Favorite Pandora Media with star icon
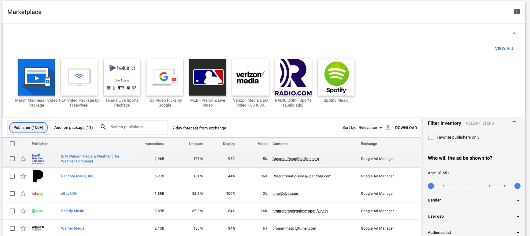This screenshot has width=530, height=236. point(23,176)
